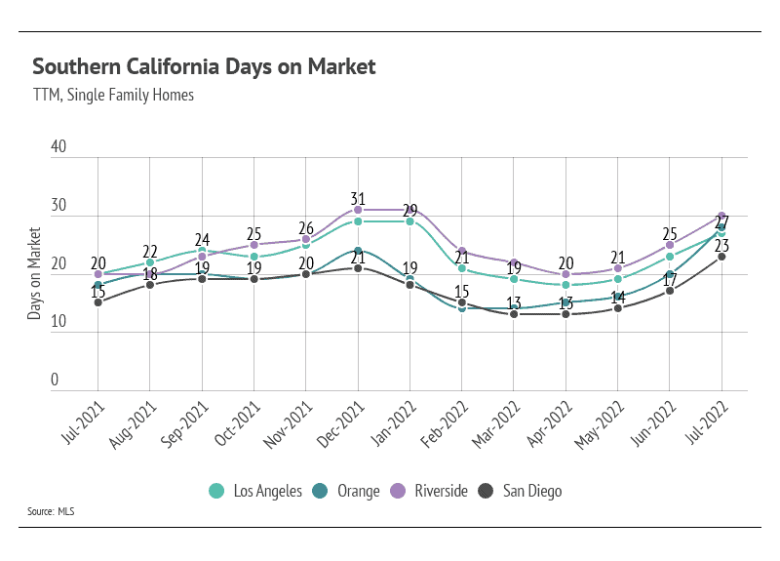Viewport: 780px width, 561px height.
Task: Click the May-2022 x-axis label
Action: 600,424
